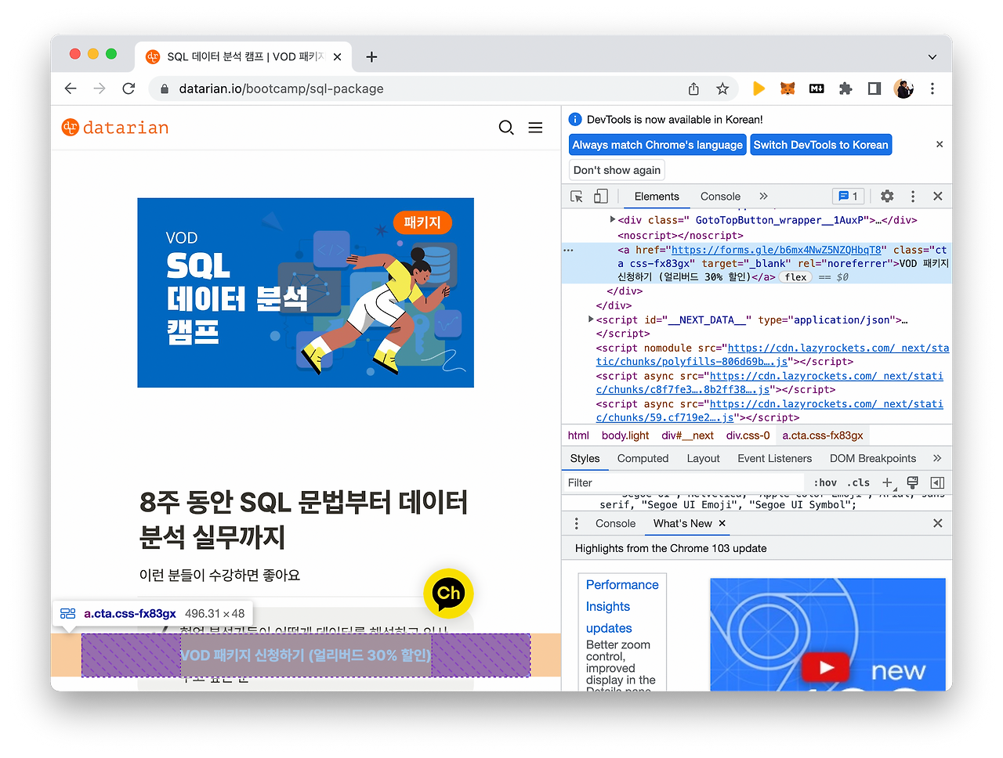
Task: Search the datarian site
Action: 506,128
